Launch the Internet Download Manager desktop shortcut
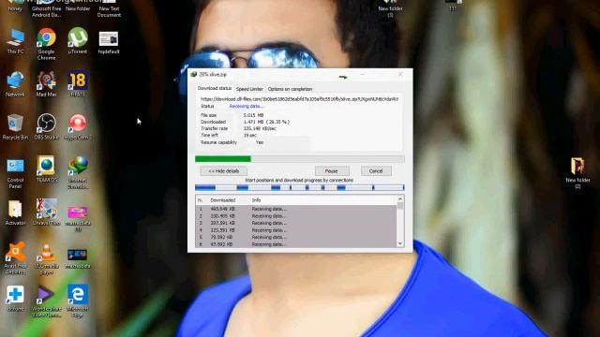Screen dimensions: 600x337 (x=78, y=172)
